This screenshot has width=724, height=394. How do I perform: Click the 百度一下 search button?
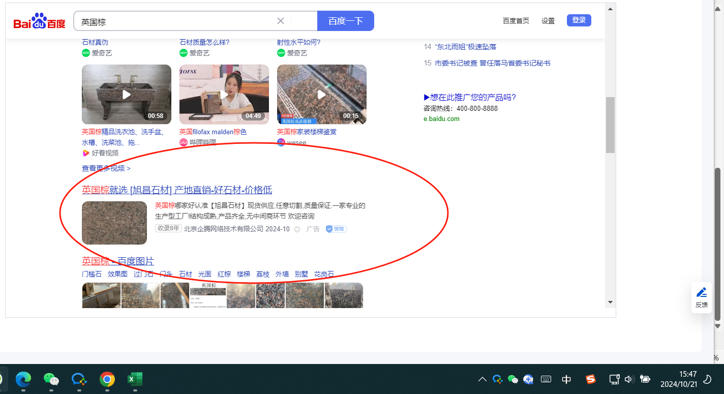[345, 21]
